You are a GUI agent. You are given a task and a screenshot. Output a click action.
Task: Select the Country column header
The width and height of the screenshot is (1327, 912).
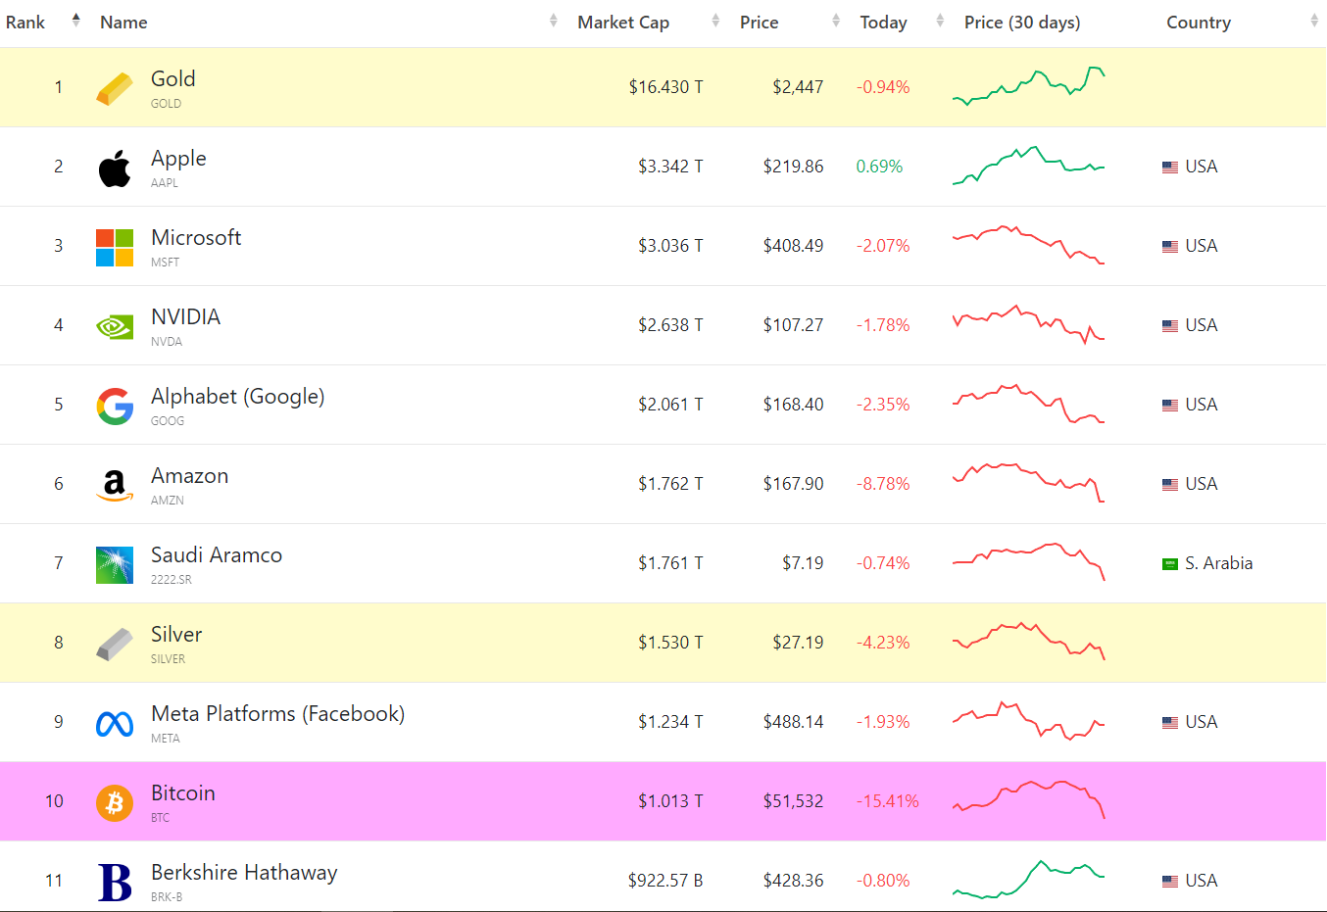[x=1198, y=22]
